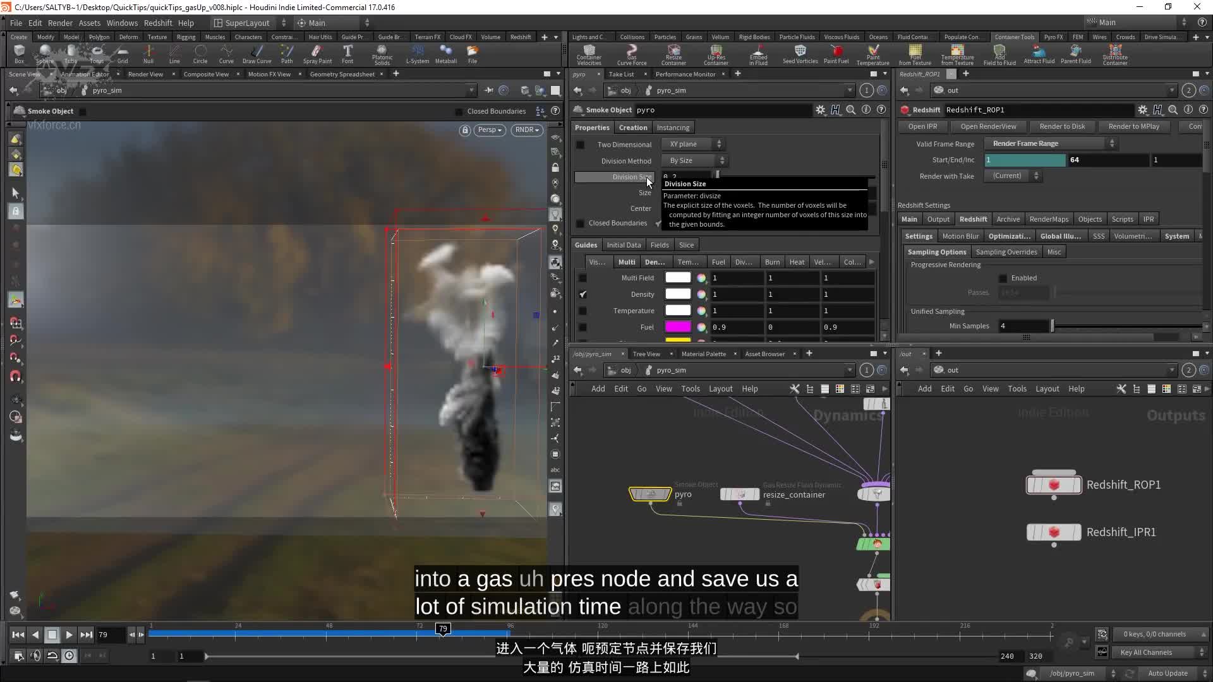Image resolution: width=1213 pixels, height=682 pixels.
Task: Open the Division Method dropdown showing By Size
Action: click(692, 160)
